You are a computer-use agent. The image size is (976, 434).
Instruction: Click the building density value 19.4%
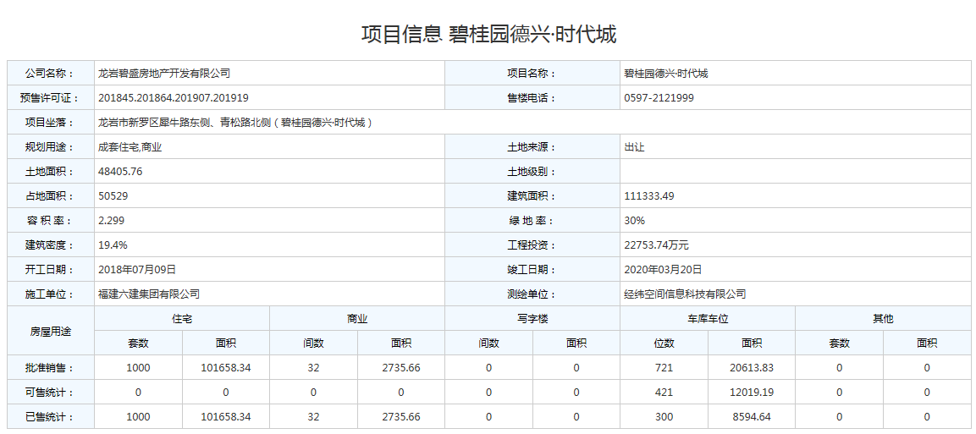point(113,245)
